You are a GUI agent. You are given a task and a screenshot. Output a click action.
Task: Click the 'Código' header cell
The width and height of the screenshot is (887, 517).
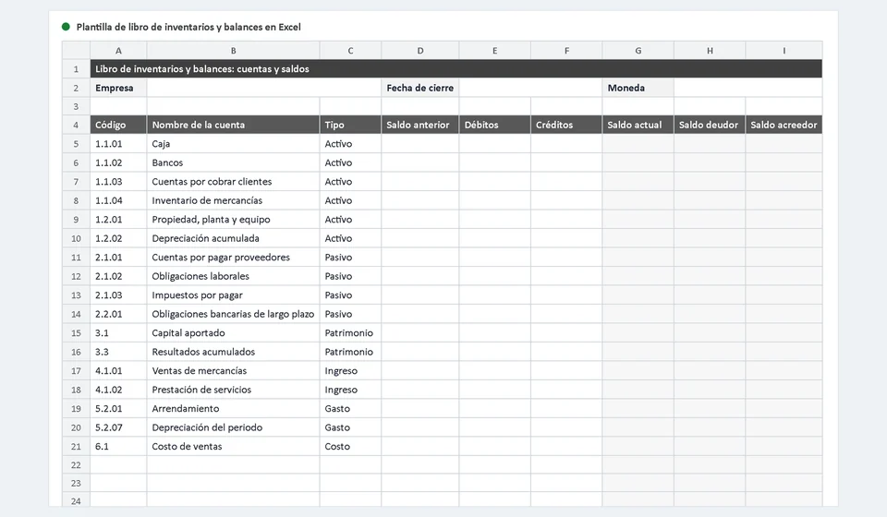pyautogui.click(x=118, y=125)
